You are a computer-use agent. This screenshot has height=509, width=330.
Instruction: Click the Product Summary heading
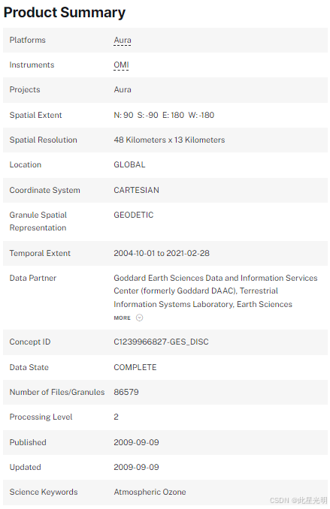(x=65, y=12)
